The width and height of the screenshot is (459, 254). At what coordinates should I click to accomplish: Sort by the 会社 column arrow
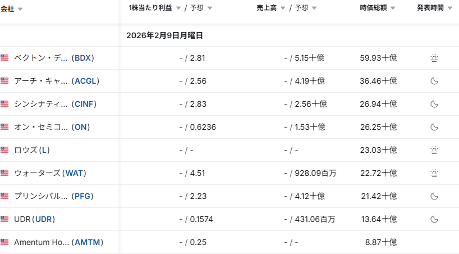(20, 9)
